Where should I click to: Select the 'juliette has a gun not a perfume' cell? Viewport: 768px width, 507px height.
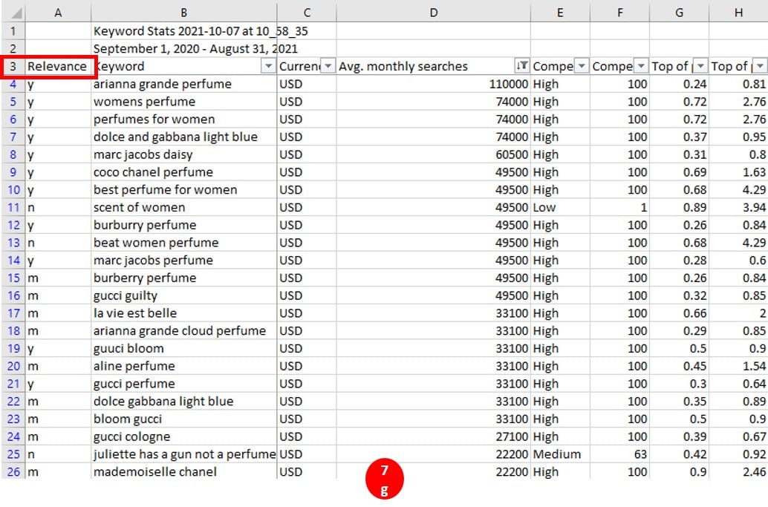pos(183,454)
